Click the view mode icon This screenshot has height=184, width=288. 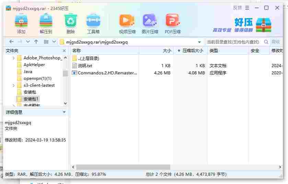[x=46, y=42]
